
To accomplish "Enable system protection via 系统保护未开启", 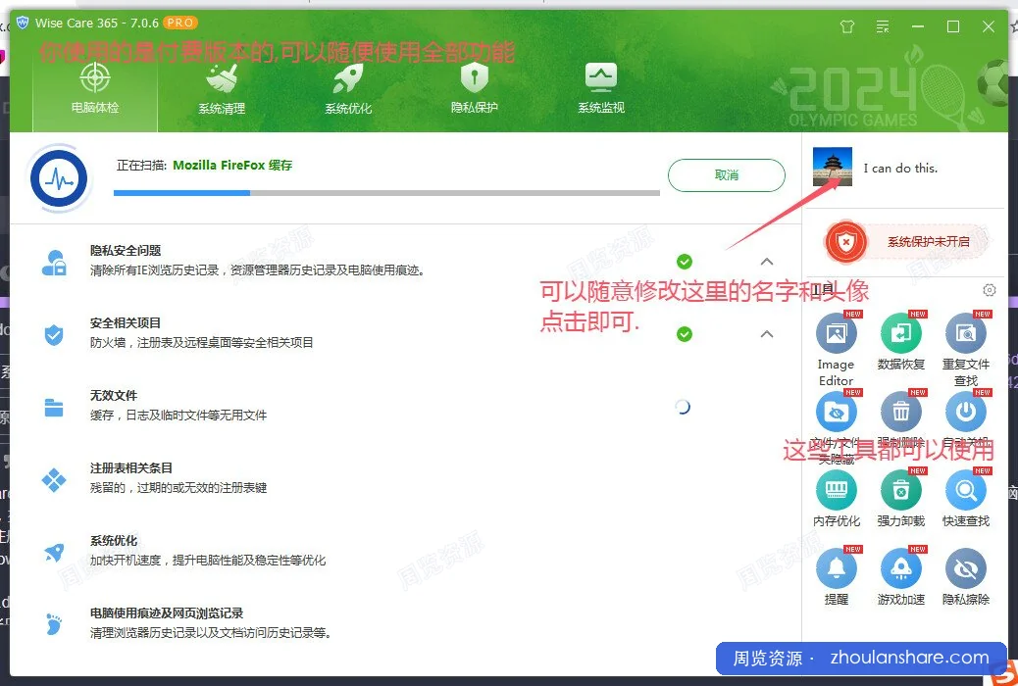I will pyautogui.click(x=929, y=241).
